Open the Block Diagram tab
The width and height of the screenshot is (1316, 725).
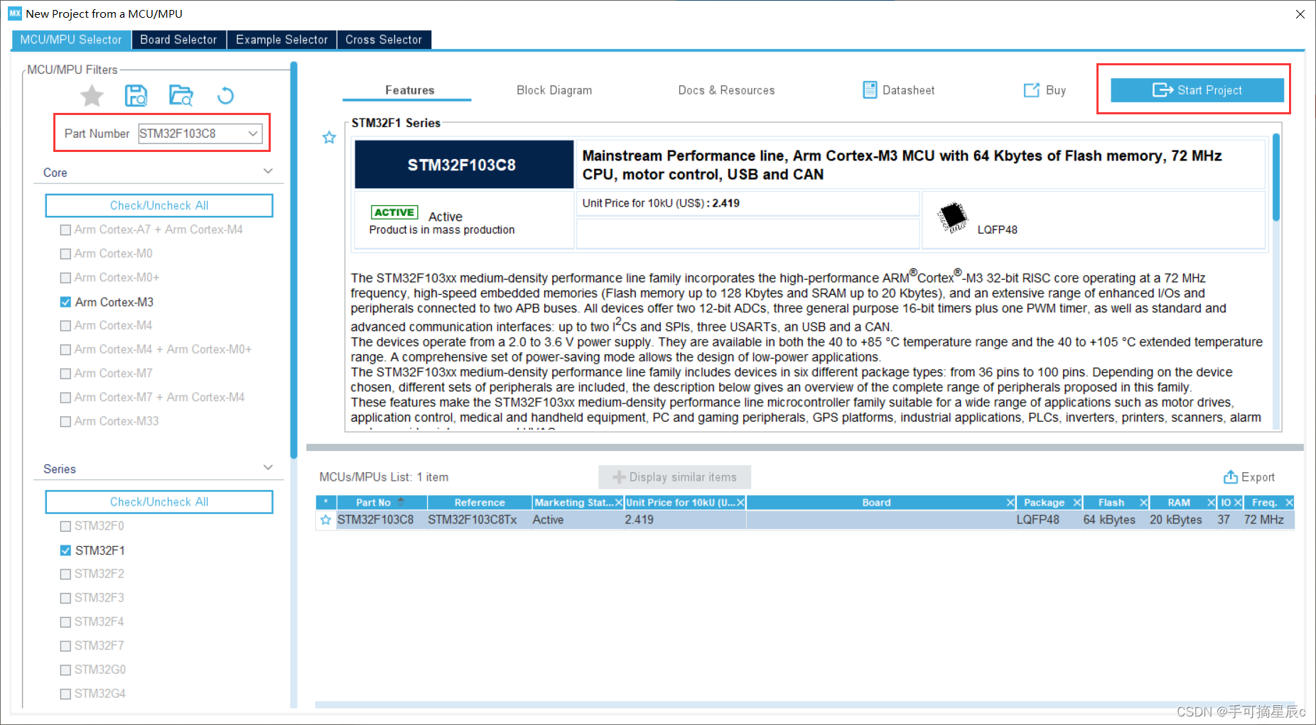point(554,90)
